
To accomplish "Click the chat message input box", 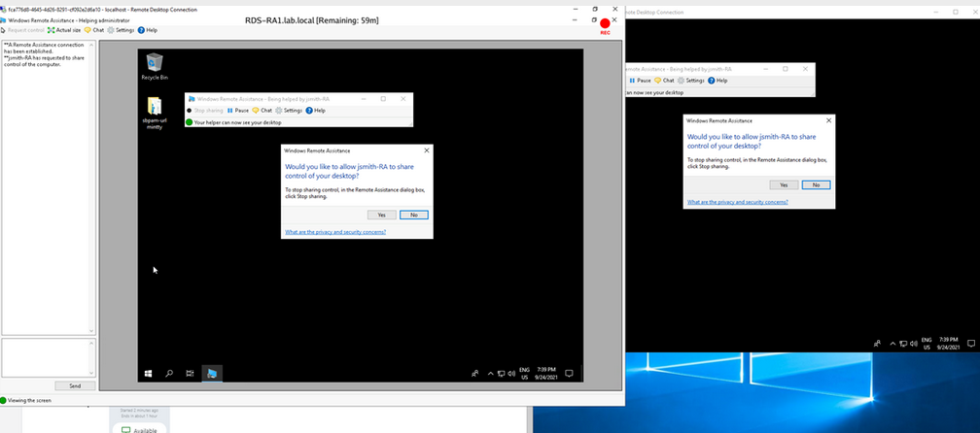I will tap(45, 357).
